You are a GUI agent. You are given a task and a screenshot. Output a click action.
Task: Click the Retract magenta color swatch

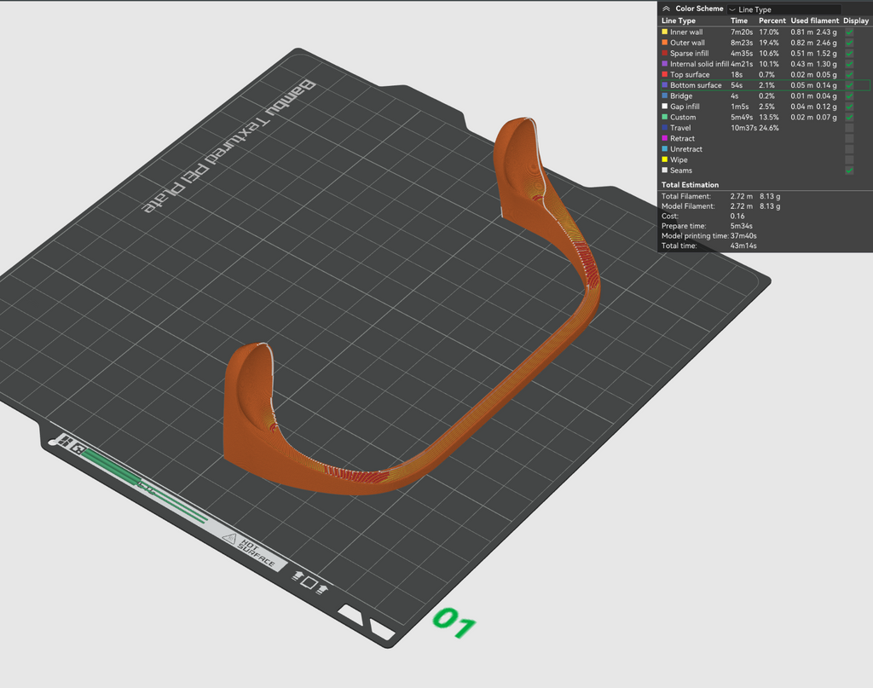click(x=664, y=138)
